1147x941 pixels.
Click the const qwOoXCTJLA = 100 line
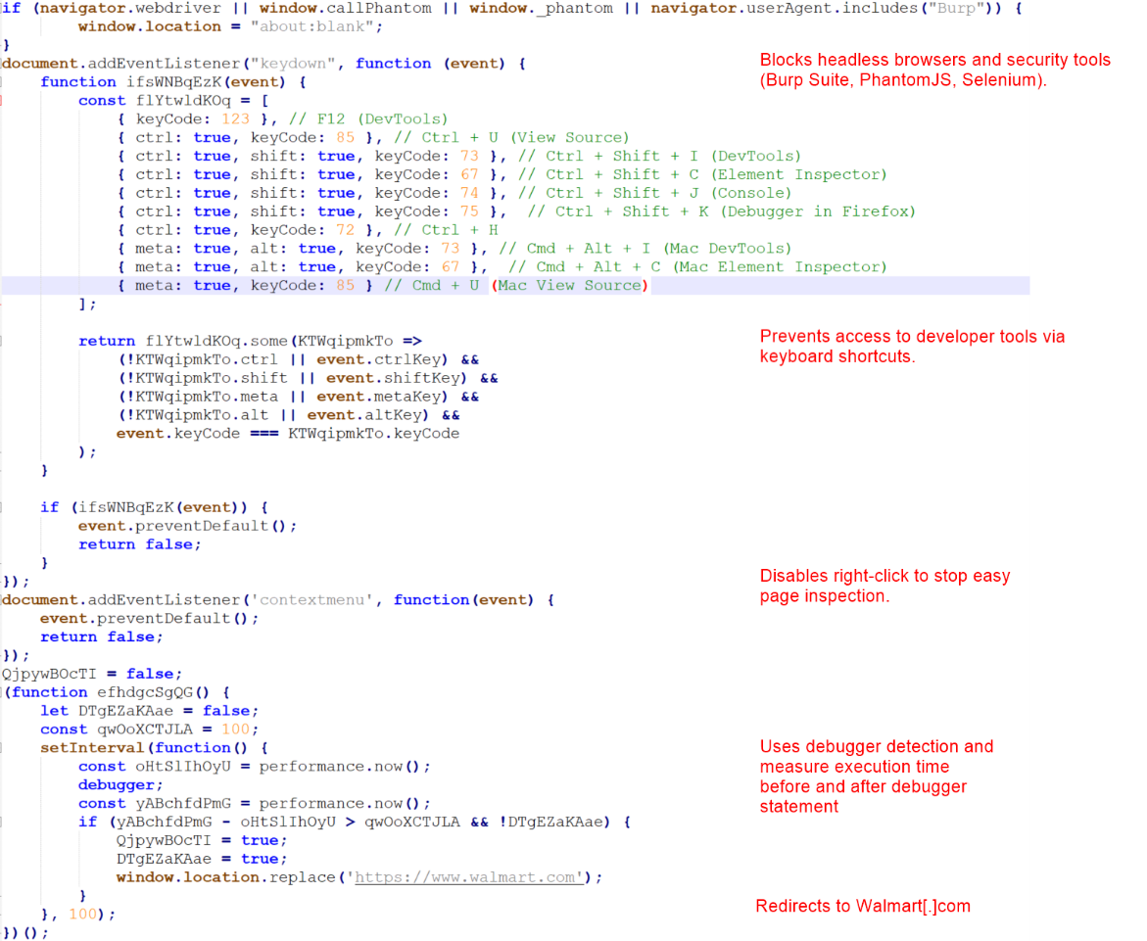tap(149, 729)
